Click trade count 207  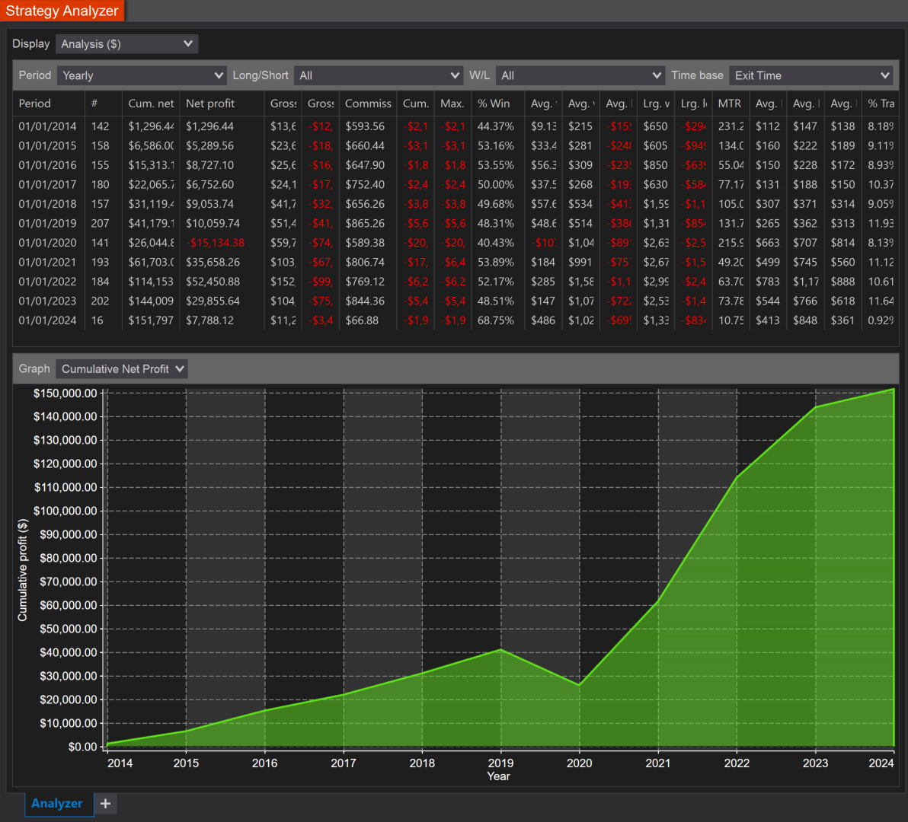(101, 223)
